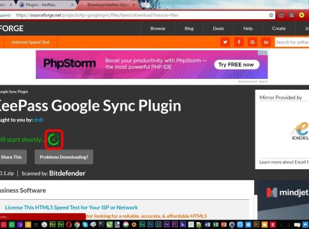Viewport: 309px width, 229px height.
Task: Open the Internet Speed Test link
Action: (x=31, y=42)
